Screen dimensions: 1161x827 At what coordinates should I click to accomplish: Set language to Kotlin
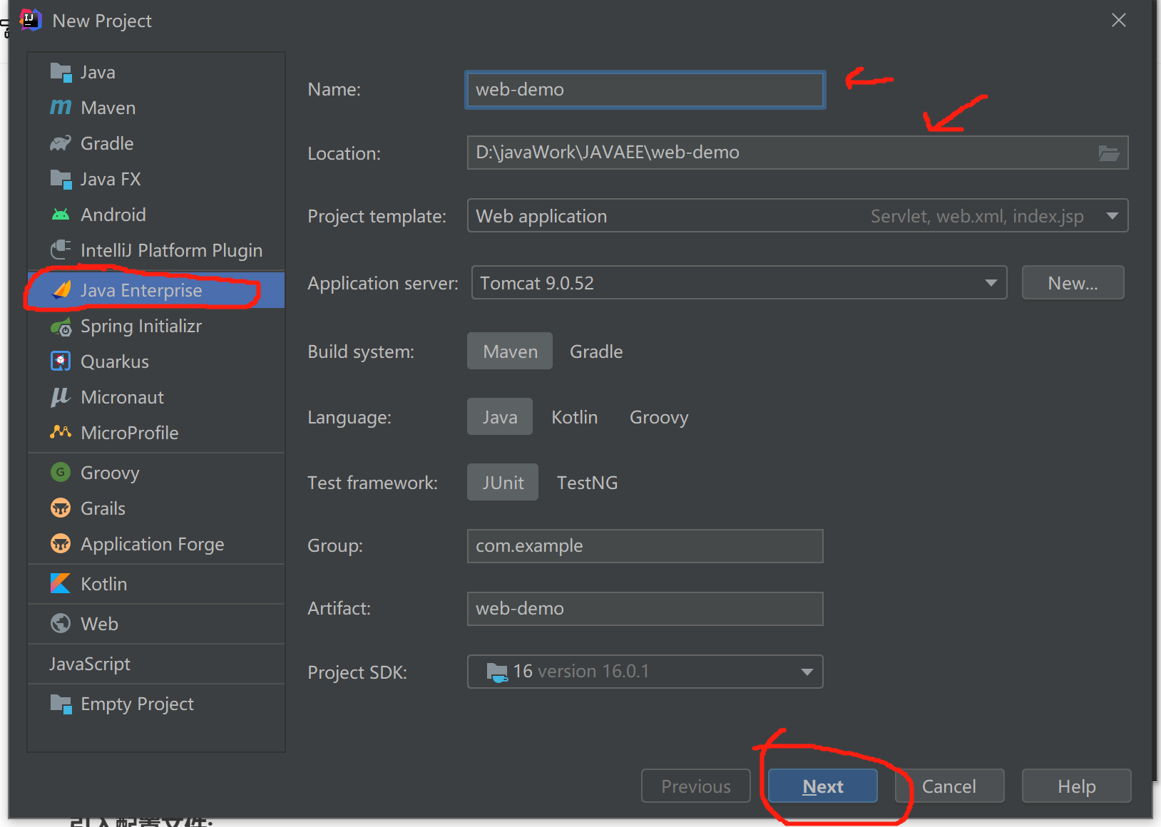point(575,417)
